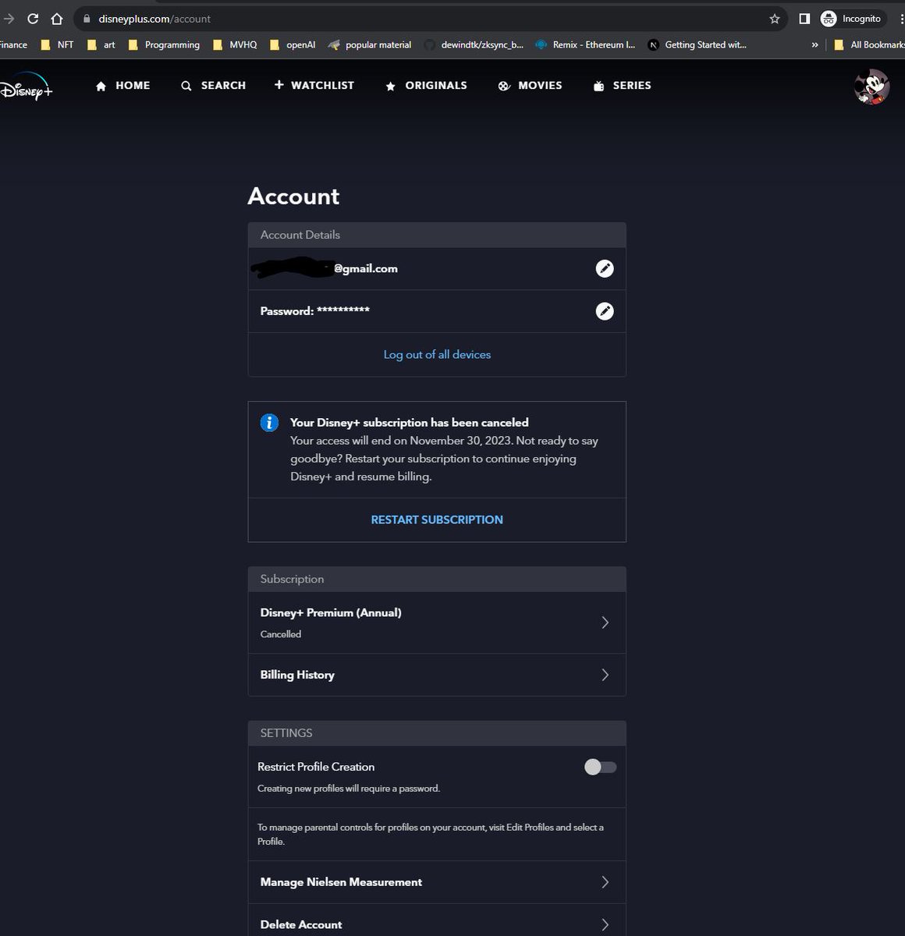
Task: Click the Incognito profile indicator
Action: pyautogui.click(x=852, y=19)
